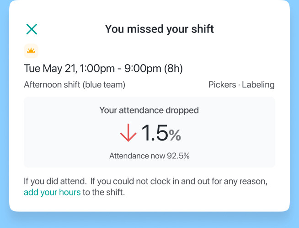Image resolution: width=299 pixels, height=228 pixels.
Task: Select the 'Labeling' task label
Action: pyautogui.click(x=258, y=85)
